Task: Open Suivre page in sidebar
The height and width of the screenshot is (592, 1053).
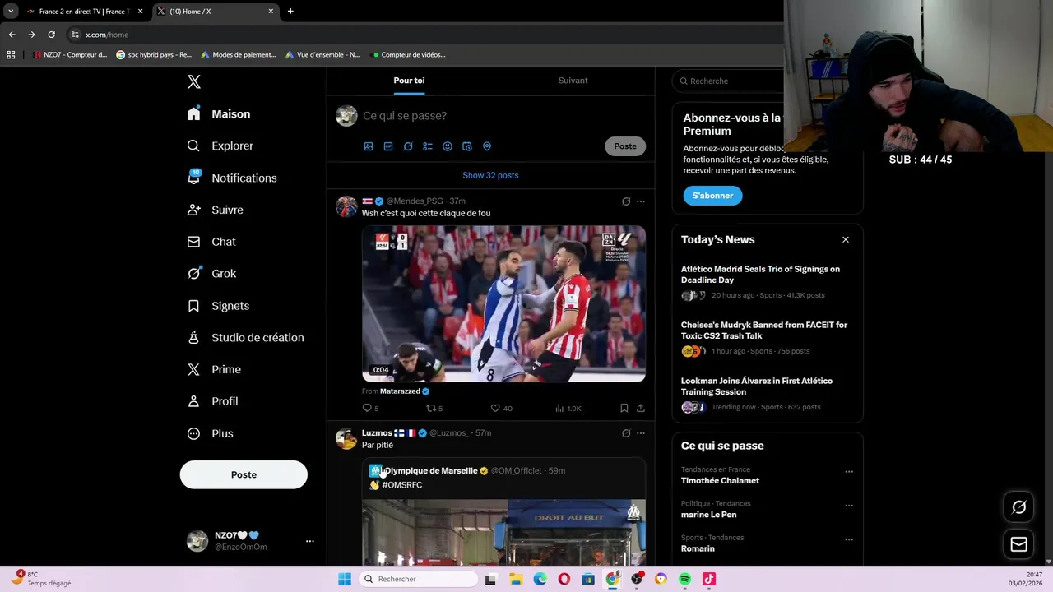Action: 216,210
